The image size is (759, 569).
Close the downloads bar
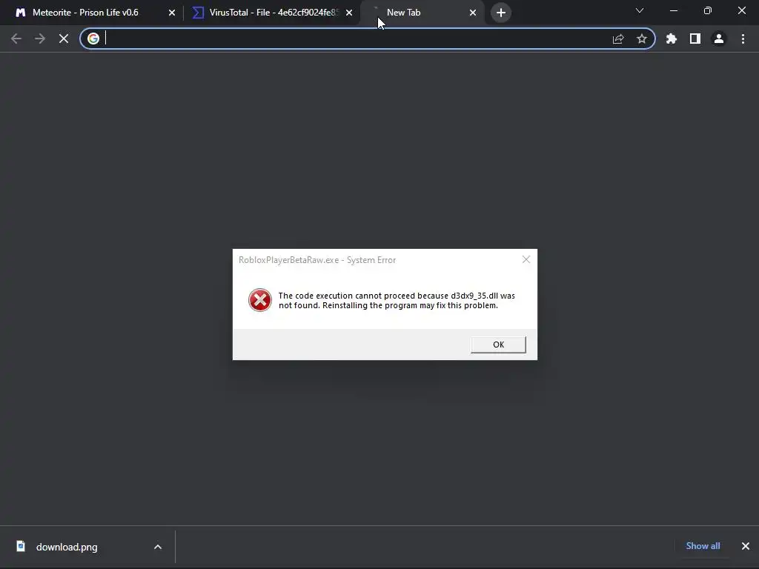746,546
